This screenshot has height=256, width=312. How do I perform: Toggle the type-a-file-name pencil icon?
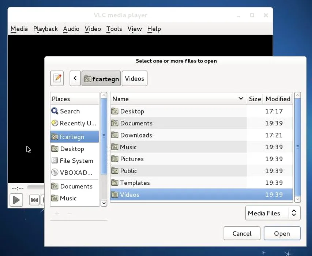coord(57,78)
